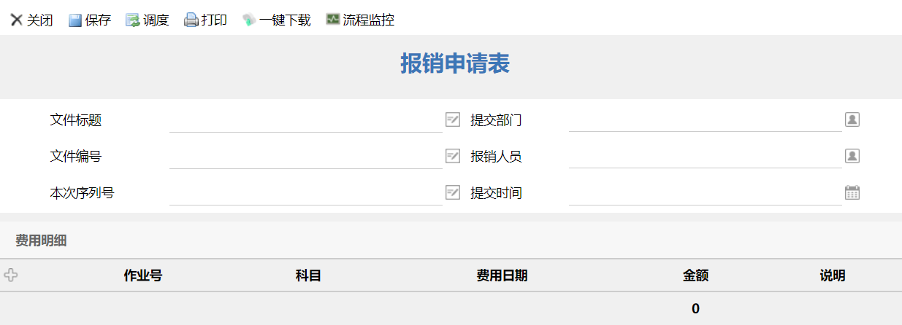This screenshot has width=902, height=325.
Task: Click the 关闭 (close) toolbar button
Action: tap(31, 20)
